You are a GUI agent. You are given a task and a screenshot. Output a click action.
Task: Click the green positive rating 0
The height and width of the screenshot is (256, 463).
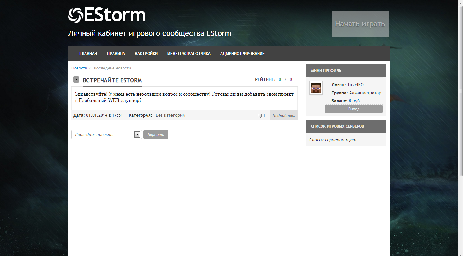[x=280, y=80]
